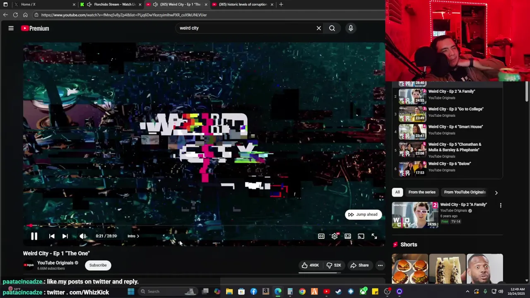
Task: Reload the current page
Action: pyautogui.click(x=15, y=15)
